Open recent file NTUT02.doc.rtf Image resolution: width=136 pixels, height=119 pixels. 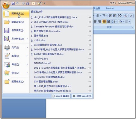[61, 63]
